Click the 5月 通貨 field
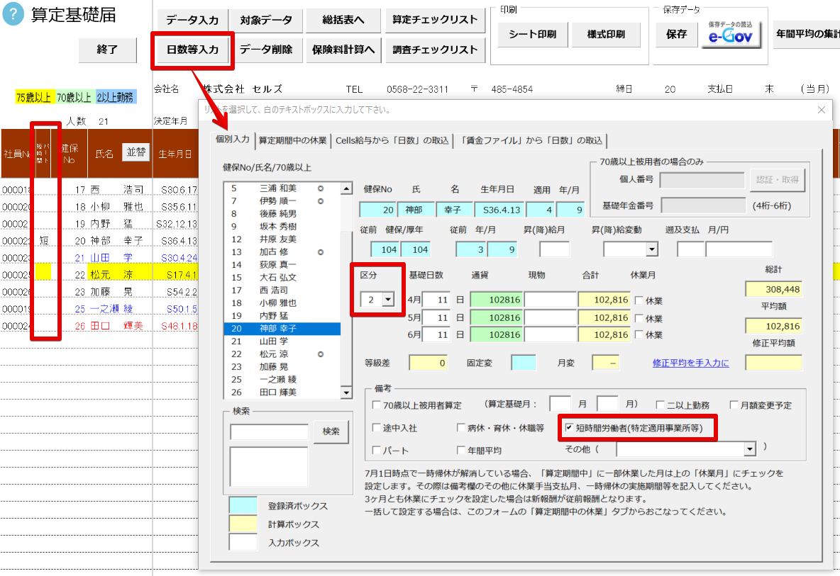 pyautogui.click(x=497, y=317)
